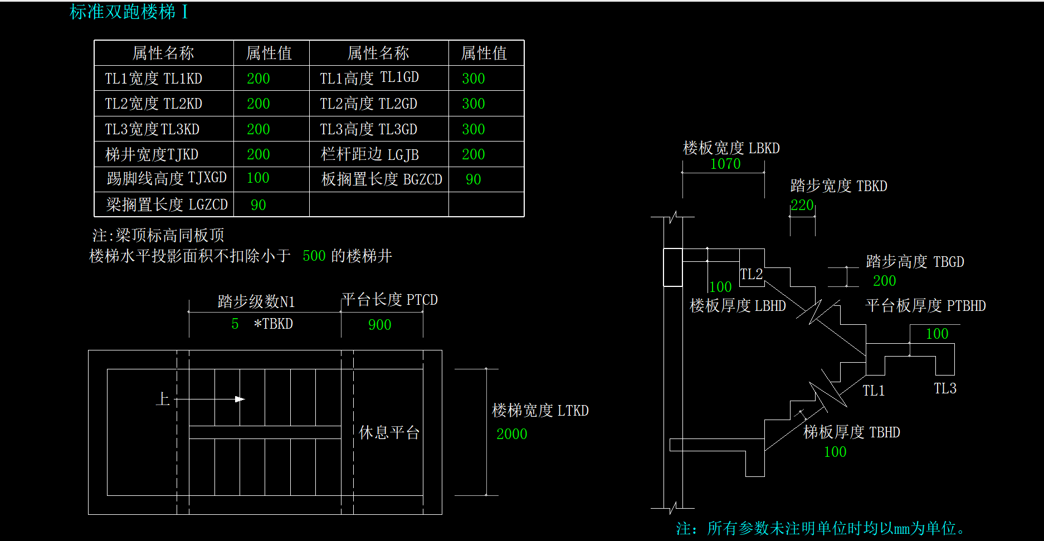This screenshot has height=541, width=1044.
Task: Click the title 标准双跑楼梯 I
Action: point(129,12)
